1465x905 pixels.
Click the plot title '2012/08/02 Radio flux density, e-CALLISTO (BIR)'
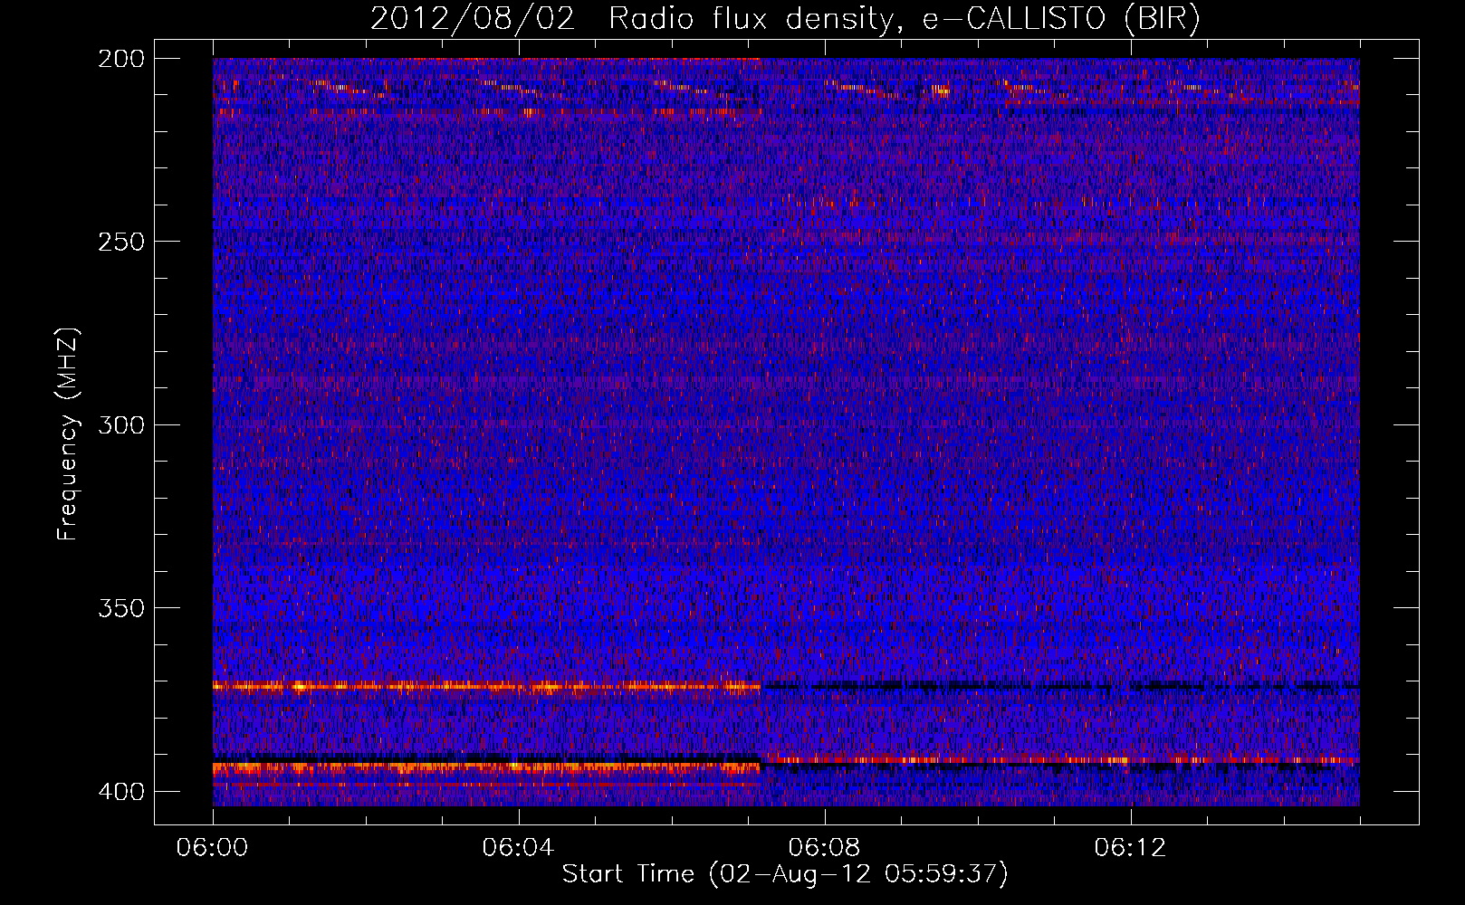click(785, 19)
